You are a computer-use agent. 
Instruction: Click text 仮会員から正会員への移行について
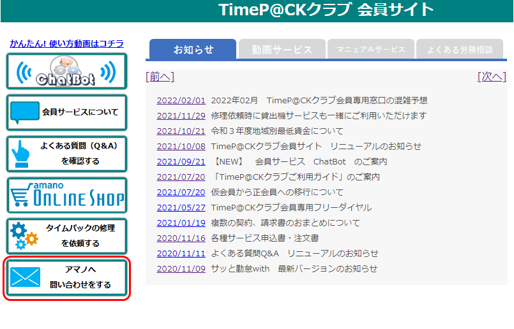pyautogui.click(x=277, y=192)
